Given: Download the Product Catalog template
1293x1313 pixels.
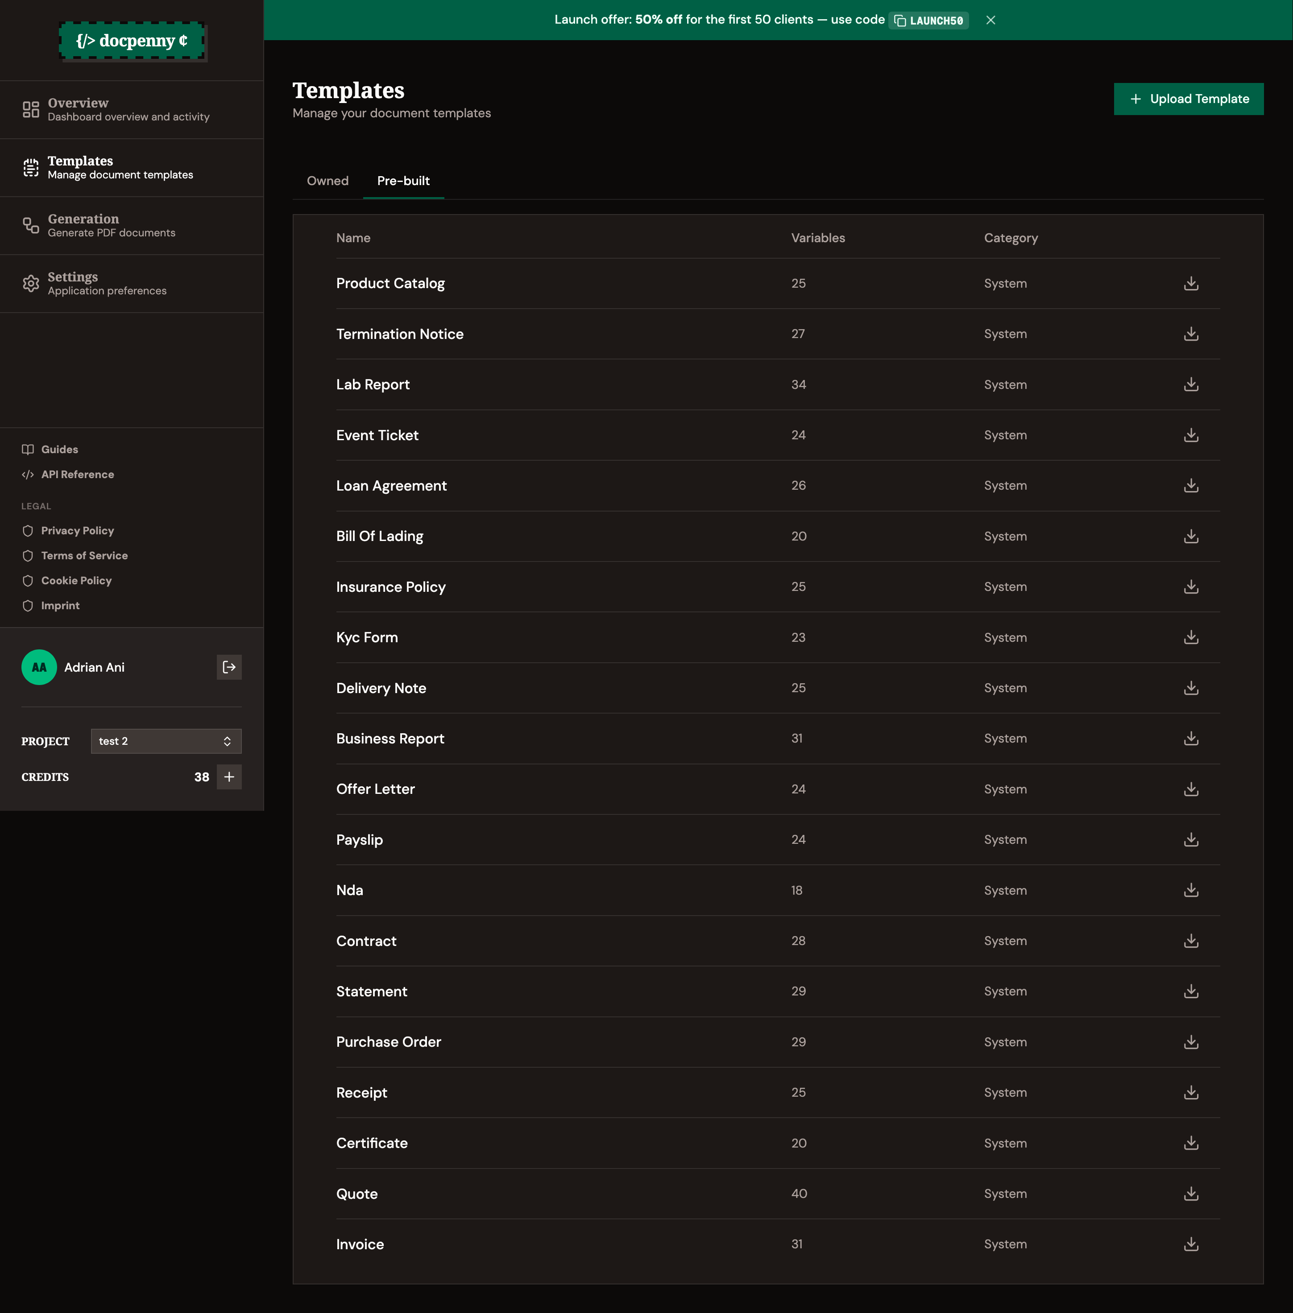Looking at the screenshot, I should click(x=1190, y=284).
